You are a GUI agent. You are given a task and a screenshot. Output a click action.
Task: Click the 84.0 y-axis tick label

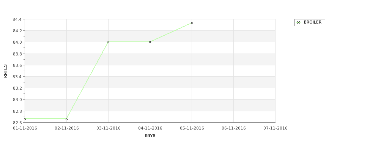(17, 42)
